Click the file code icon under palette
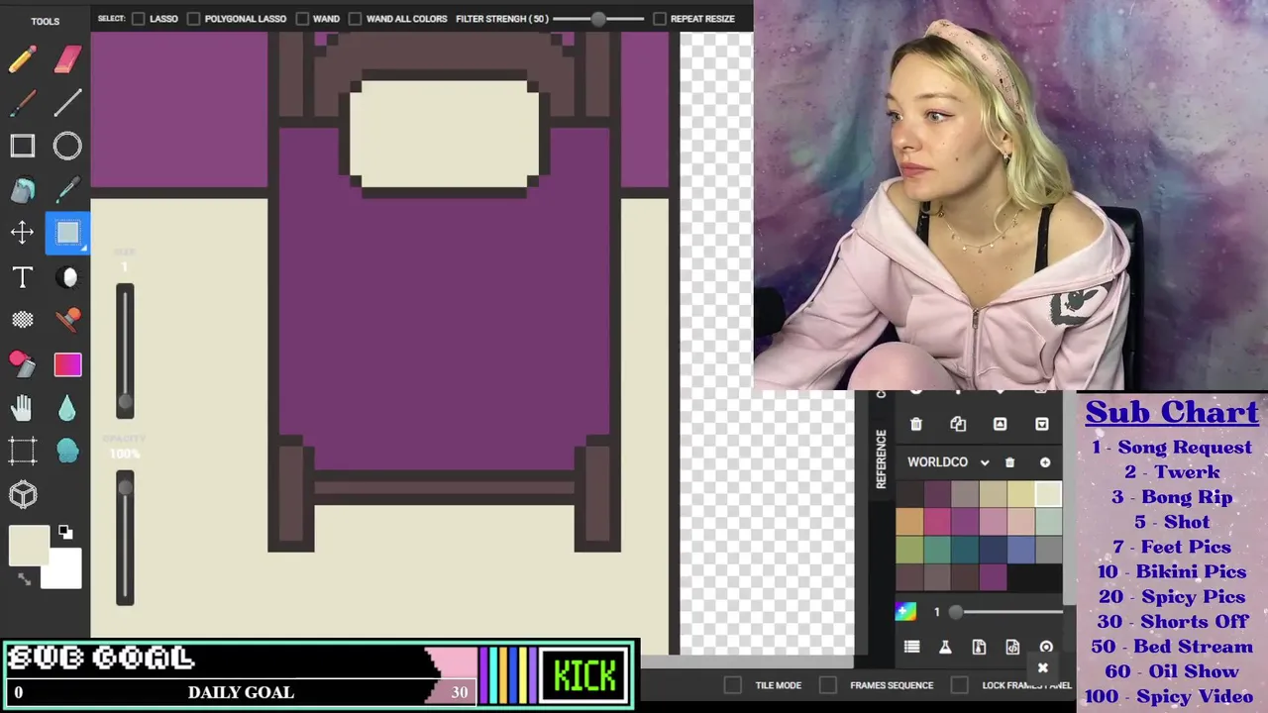 [x=1012, y=647]
